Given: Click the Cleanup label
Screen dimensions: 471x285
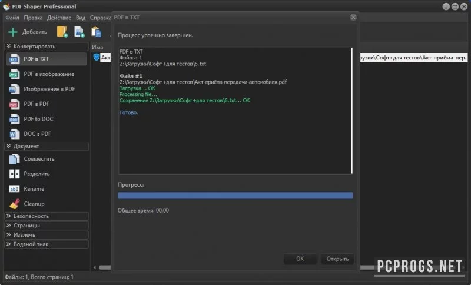Looking at the screenshot, I should 34,204.
